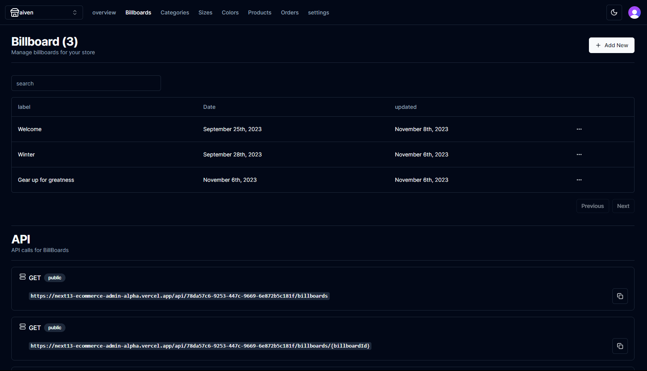This screenshot has height=371, width=647.
Task: Open the Categories page
Action: [175, 12]
